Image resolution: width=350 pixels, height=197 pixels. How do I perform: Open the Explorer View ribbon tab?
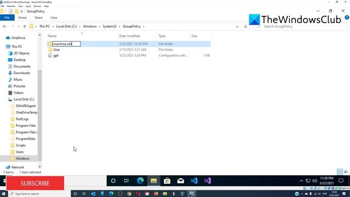coord(54,18)
